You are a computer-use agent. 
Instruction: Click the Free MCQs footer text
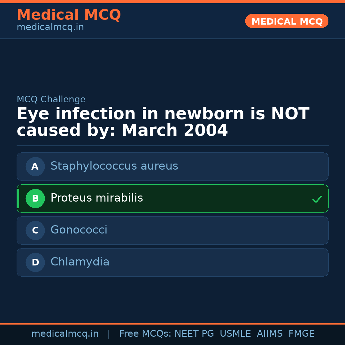[145, 334]
